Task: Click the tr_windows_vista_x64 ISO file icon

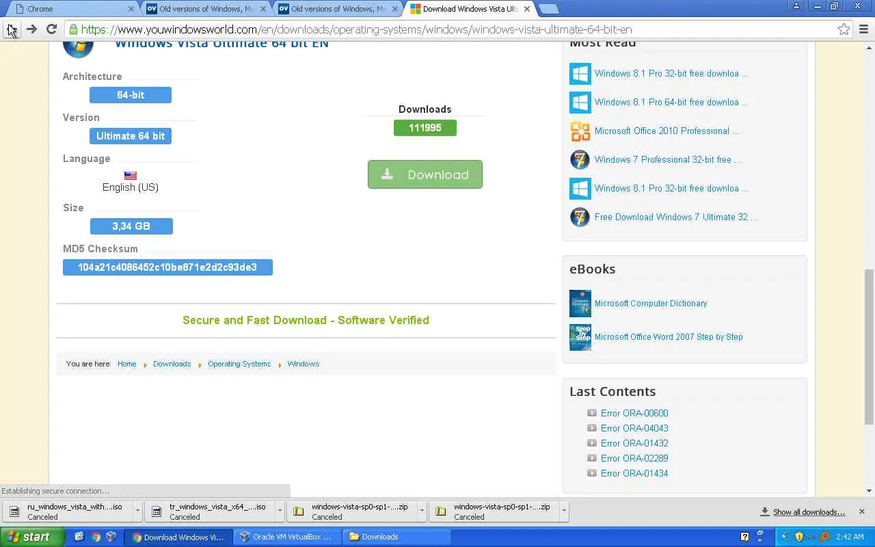Action: pyautogui.click(x=157, y=511)
